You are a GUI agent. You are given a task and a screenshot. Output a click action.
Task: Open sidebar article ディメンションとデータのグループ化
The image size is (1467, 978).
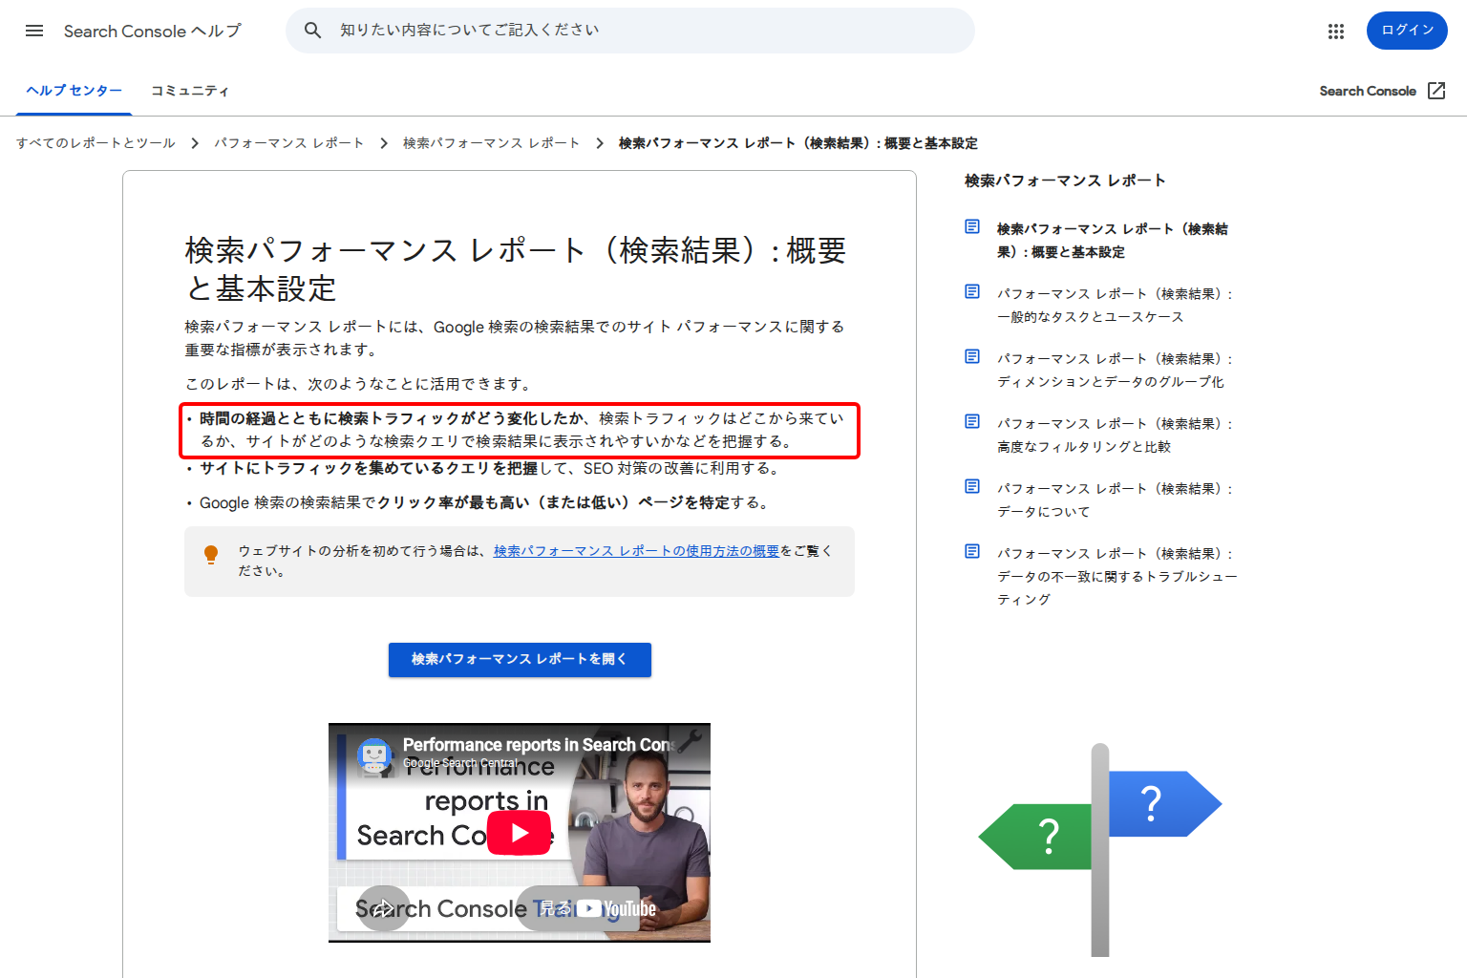[x=1116, y=371]
